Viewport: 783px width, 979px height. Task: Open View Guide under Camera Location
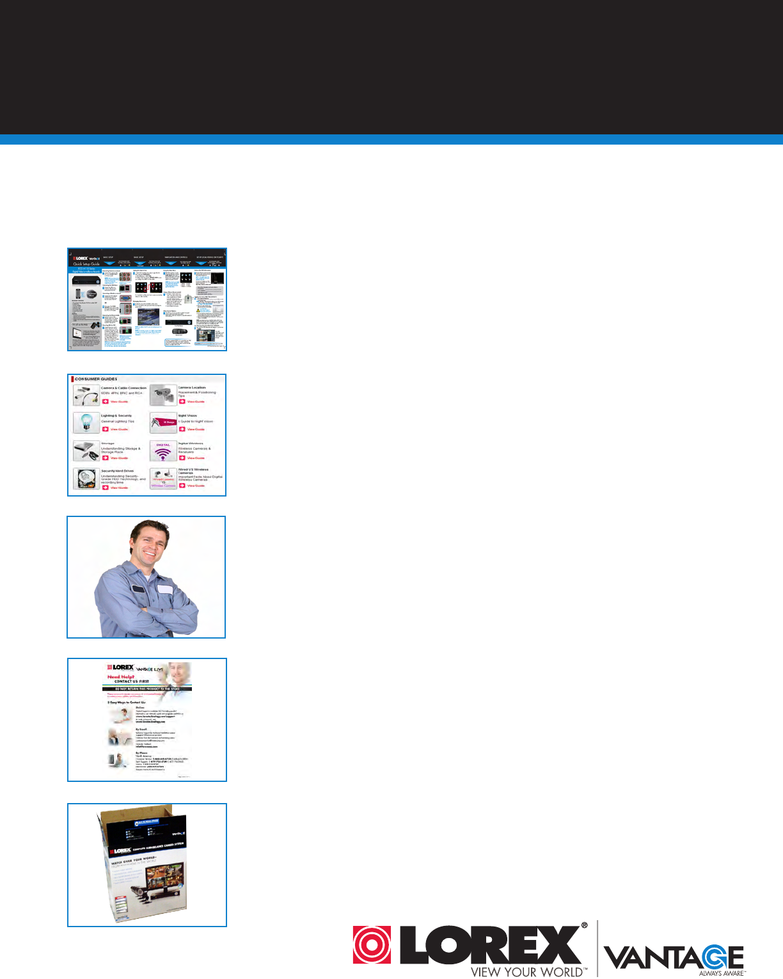pyautogui.click(x=192, y=402)
